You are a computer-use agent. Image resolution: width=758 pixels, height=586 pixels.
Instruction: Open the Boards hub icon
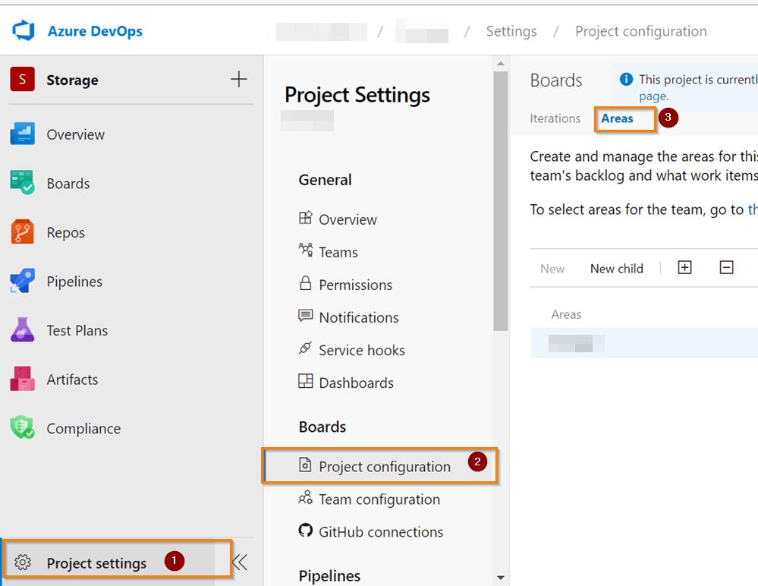(22, 183)
